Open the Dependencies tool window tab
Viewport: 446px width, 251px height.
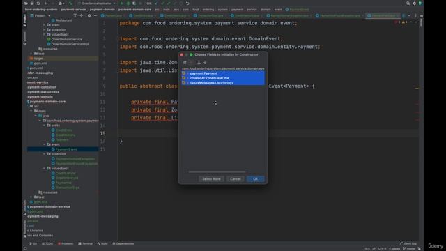point(123,244)
